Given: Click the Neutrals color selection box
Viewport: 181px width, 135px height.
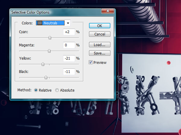Looking at the screenshot, I should tap(50, 23).
